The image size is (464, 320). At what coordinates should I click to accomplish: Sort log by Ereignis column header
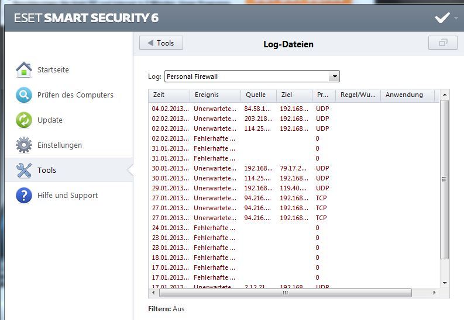215,95
